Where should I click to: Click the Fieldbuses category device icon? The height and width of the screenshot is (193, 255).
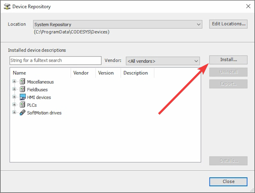point(22,89)
